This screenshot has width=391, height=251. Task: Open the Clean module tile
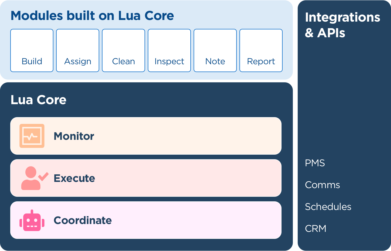pos(124,50)
